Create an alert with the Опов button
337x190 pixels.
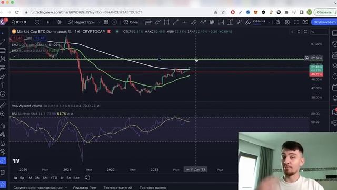point(131,22)
